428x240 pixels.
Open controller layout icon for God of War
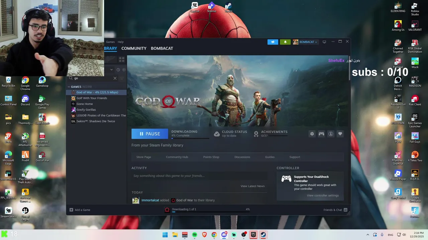pos(321,134)
